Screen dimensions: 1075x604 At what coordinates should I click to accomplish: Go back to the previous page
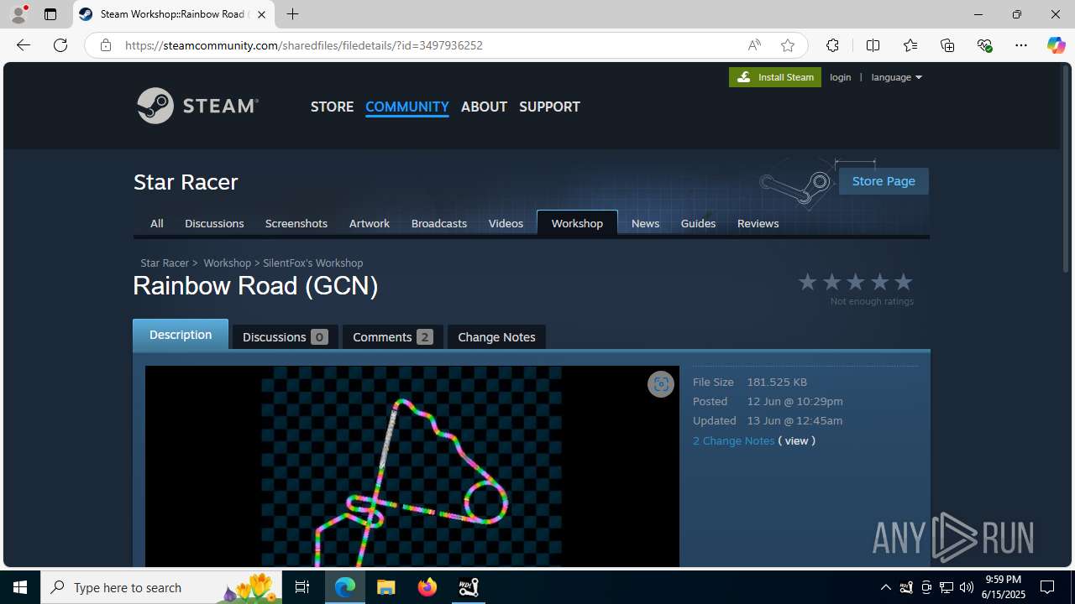click(24, 45)
